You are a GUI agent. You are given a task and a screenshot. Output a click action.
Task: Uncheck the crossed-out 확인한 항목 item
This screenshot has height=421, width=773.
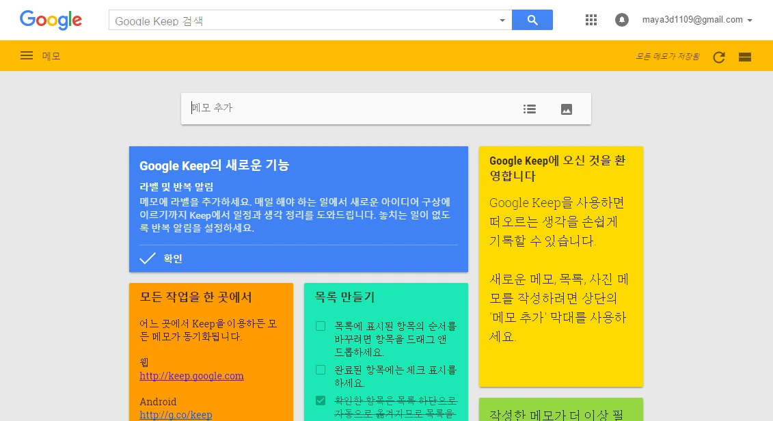(321, 400)
